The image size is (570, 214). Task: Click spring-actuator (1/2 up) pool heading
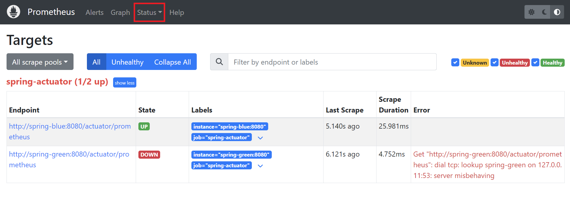[x=57, y=82]
